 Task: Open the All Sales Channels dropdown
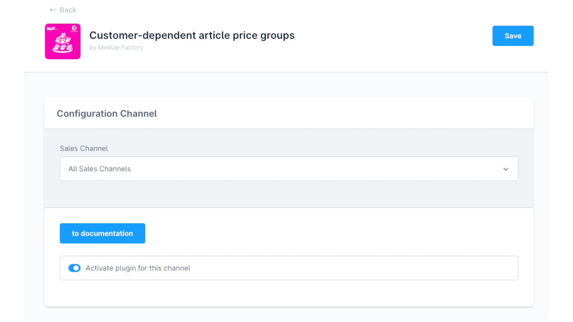[x=289, y=169]
